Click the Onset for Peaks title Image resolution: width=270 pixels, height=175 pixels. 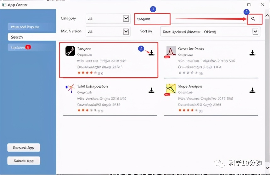(191, 49)
